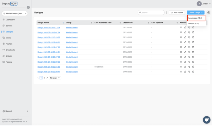Screen dimensions: 212x126
Task: Duplicate the design 2025-07-08 09:09:21 with copy icon
Action: [x=189, y=52]
